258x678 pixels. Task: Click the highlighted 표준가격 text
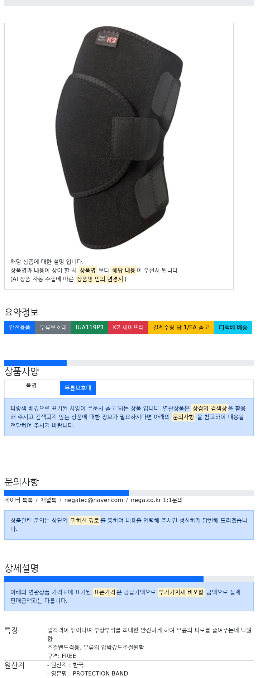105,592
